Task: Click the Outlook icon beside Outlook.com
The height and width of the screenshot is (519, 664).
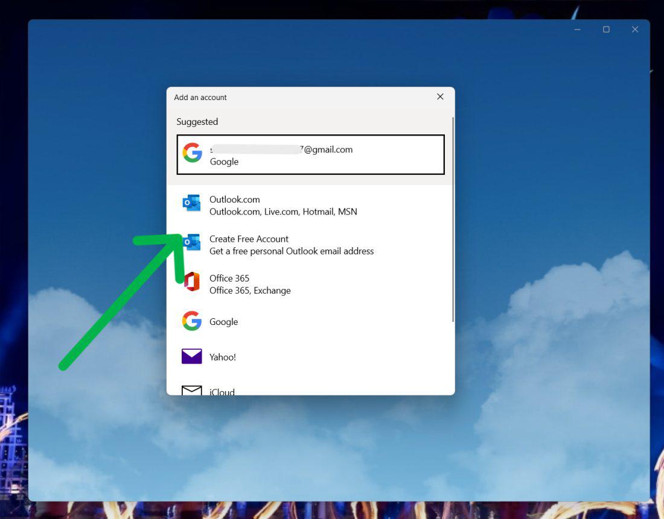Action: (191, 203)
